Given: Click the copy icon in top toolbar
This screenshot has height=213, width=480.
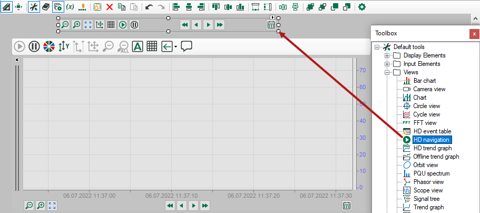Looking at the screenshot, I should point(122,7).
